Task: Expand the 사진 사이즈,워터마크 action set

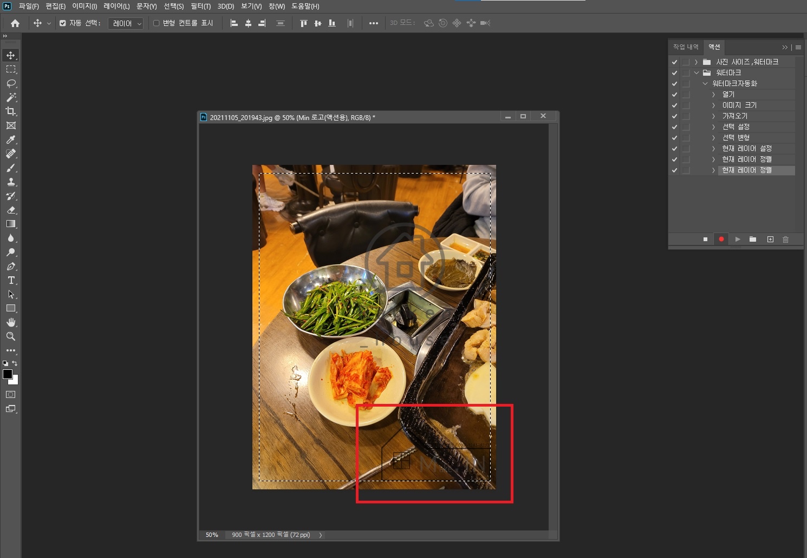Action: click(x=697, y=62)
